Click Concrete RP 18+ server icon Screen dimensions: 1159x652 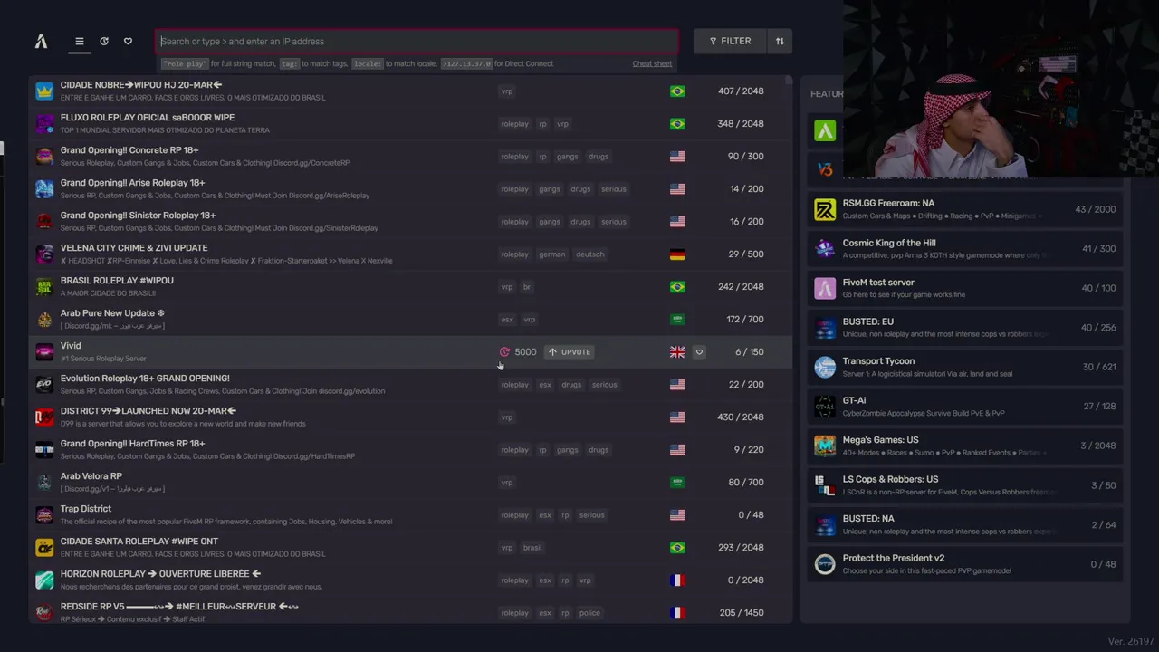tap(44, 156)
